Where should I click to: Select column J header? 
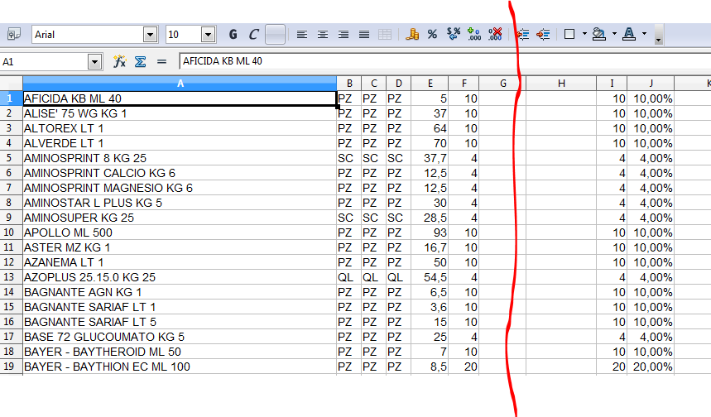[651, 84]
